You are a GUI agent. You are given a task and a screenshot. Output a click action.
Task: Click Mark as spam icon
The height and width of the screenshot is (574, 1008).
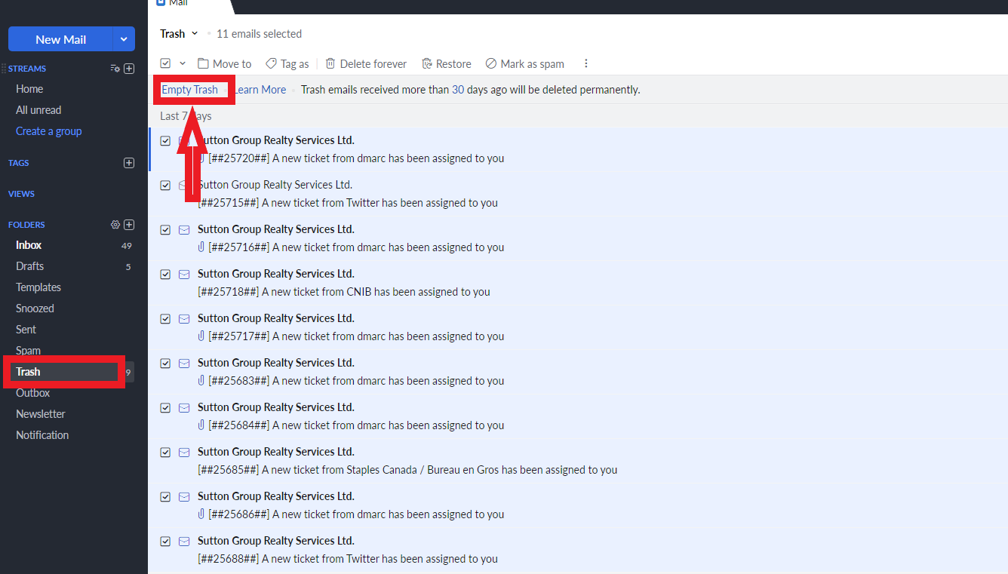pos(491,63)
